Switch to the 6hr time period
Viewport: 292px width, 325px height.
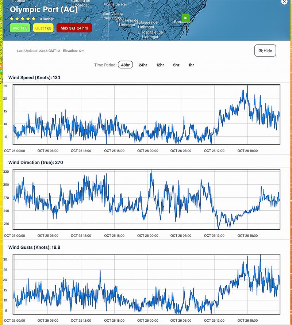point(176,65)
